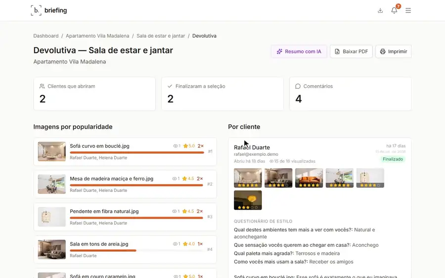Click the Por cliente heading
445x278 pixels.
click(x=244, y=127)
